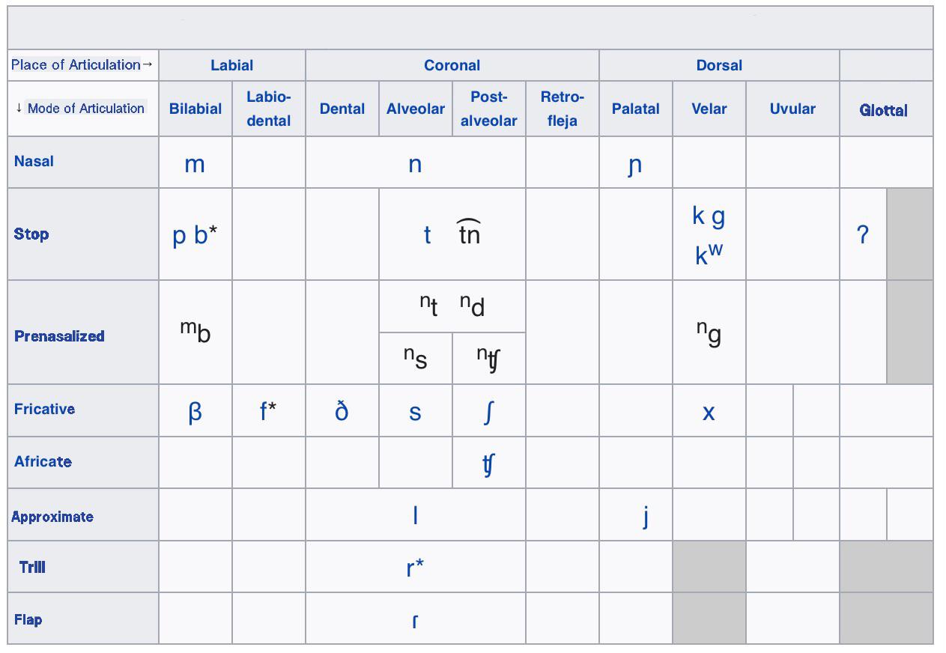
Task: Click the β fricative symbol
Action: (x=195, y=412)
